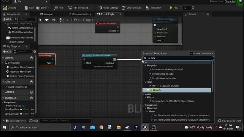Clear the action search text
The image size is (244, 137).
tap(145, 58)
